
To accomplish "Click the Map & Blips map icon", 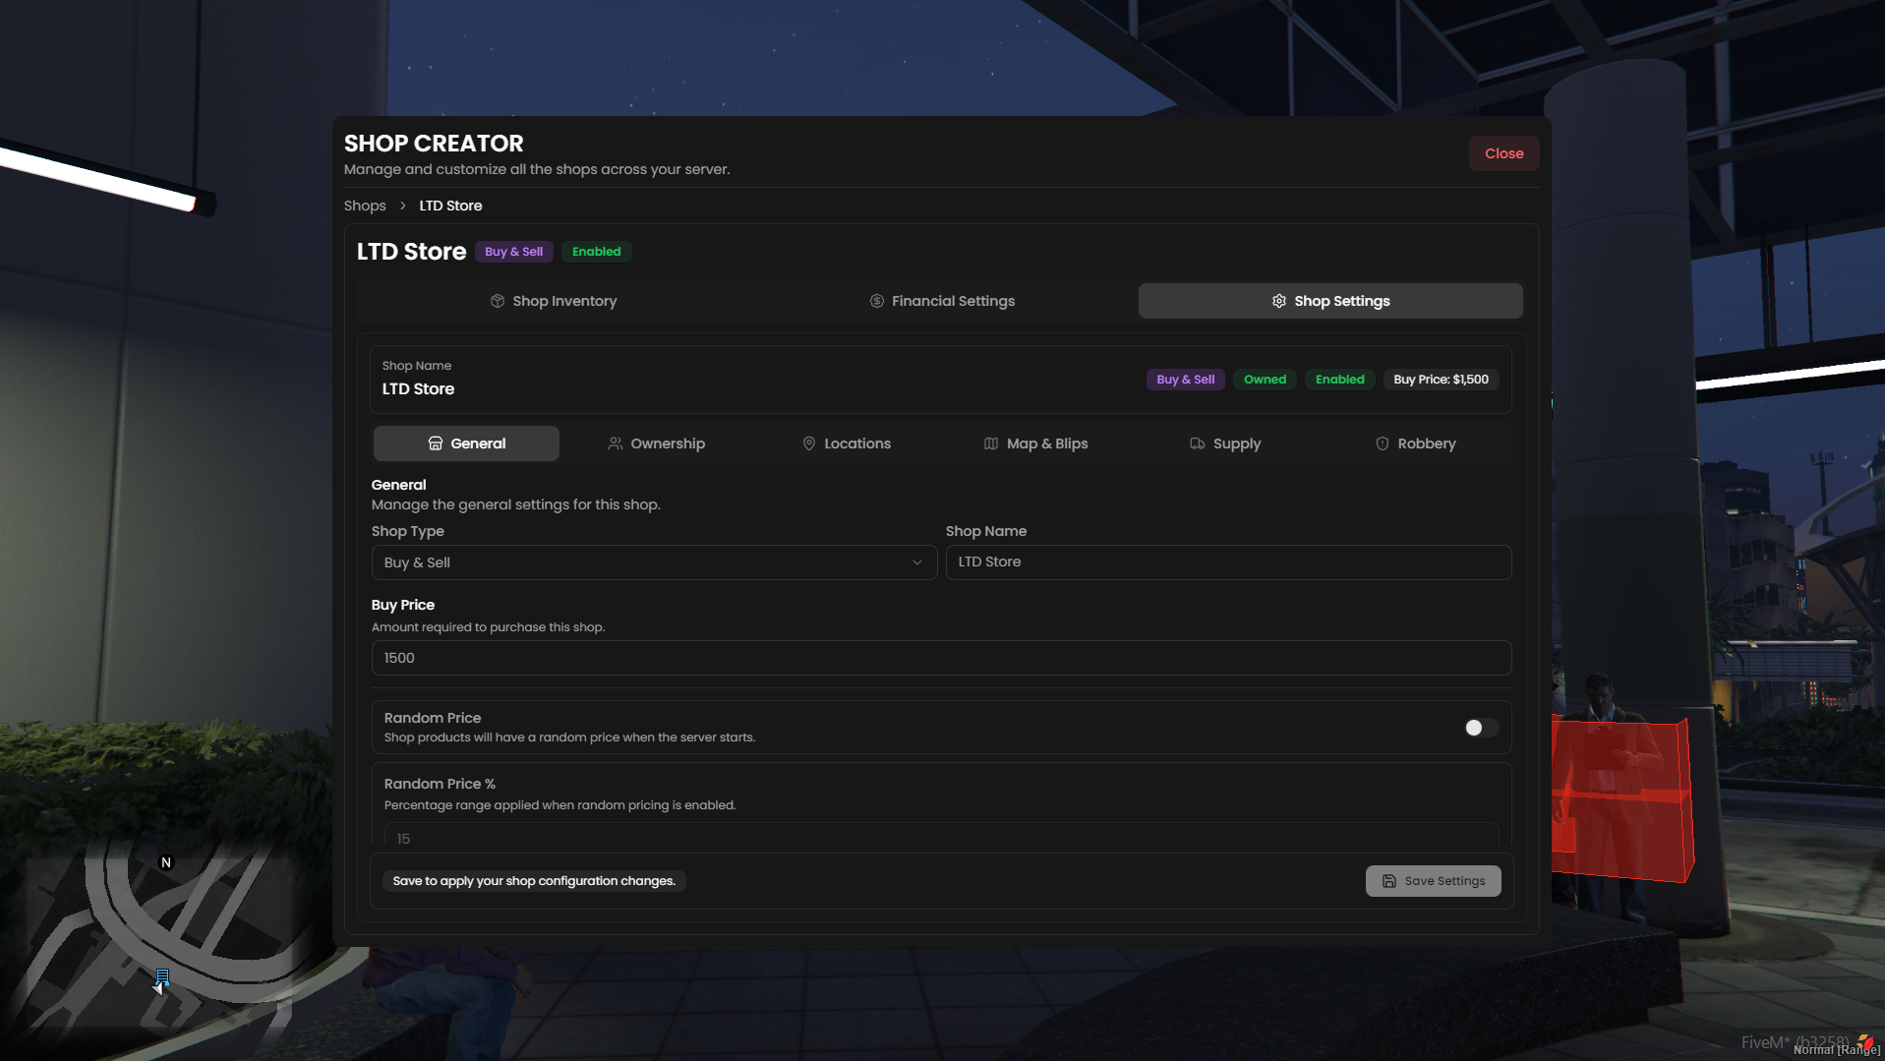I will click(991, 443).
